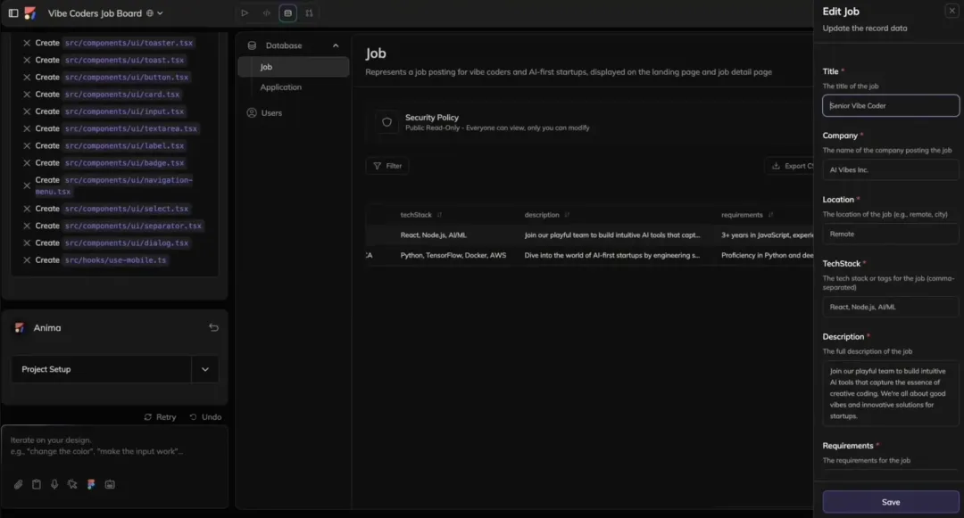Click the Title field 'Senior Vibe Coder'
Viewport: 964px width, 518px height.
click(891, 105)
